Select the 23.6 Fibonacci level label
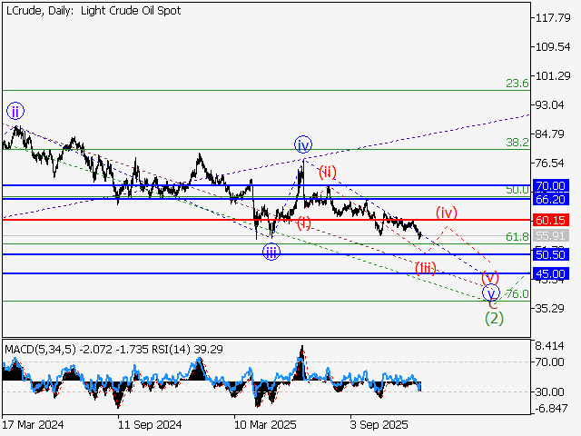Viewport: 581px width, 436px height. 517,84
